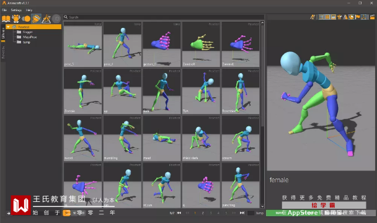Select page 1 in pagination
Viewport: 377px width, 223px height.
click(195, 213)
